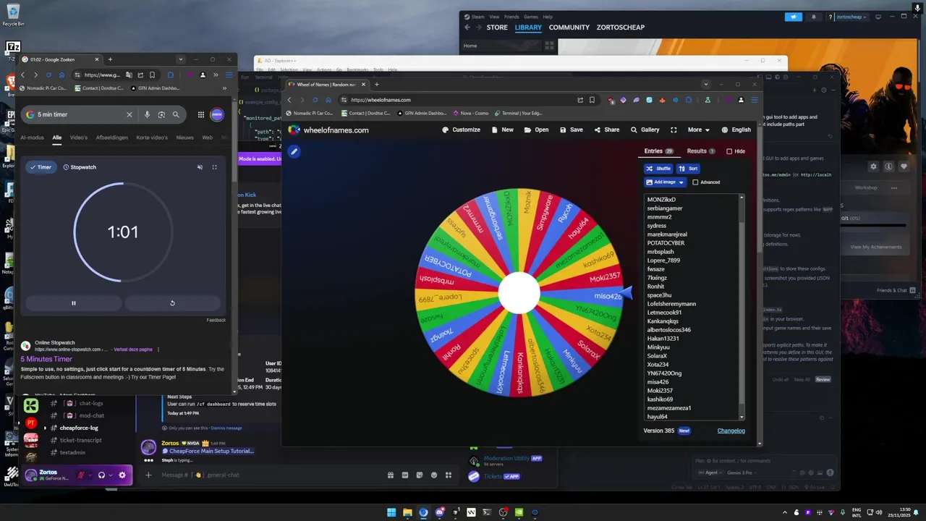Image resolution: width=926 pixels, height=521 pixels.
Task: Switch to the Entries tab
Action: click(658, 151)
